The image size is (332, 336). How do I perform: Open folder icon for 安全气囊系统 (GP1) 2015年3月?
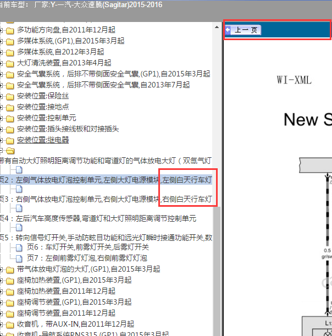[10, 75]
